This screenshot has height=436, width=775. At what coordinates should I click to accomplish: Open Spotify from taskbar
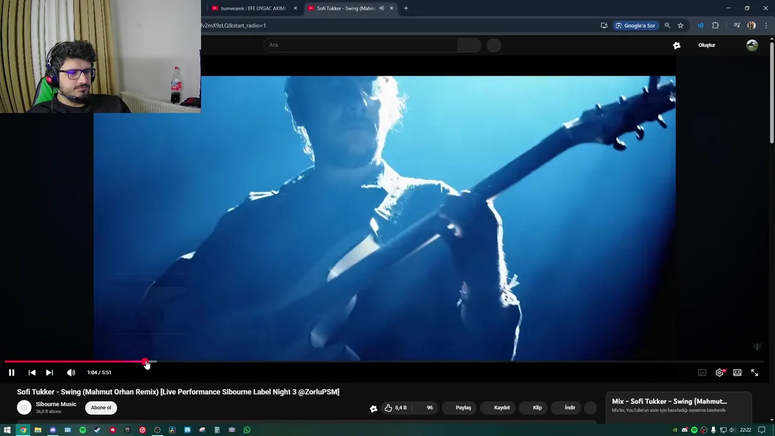coord(83,430)
